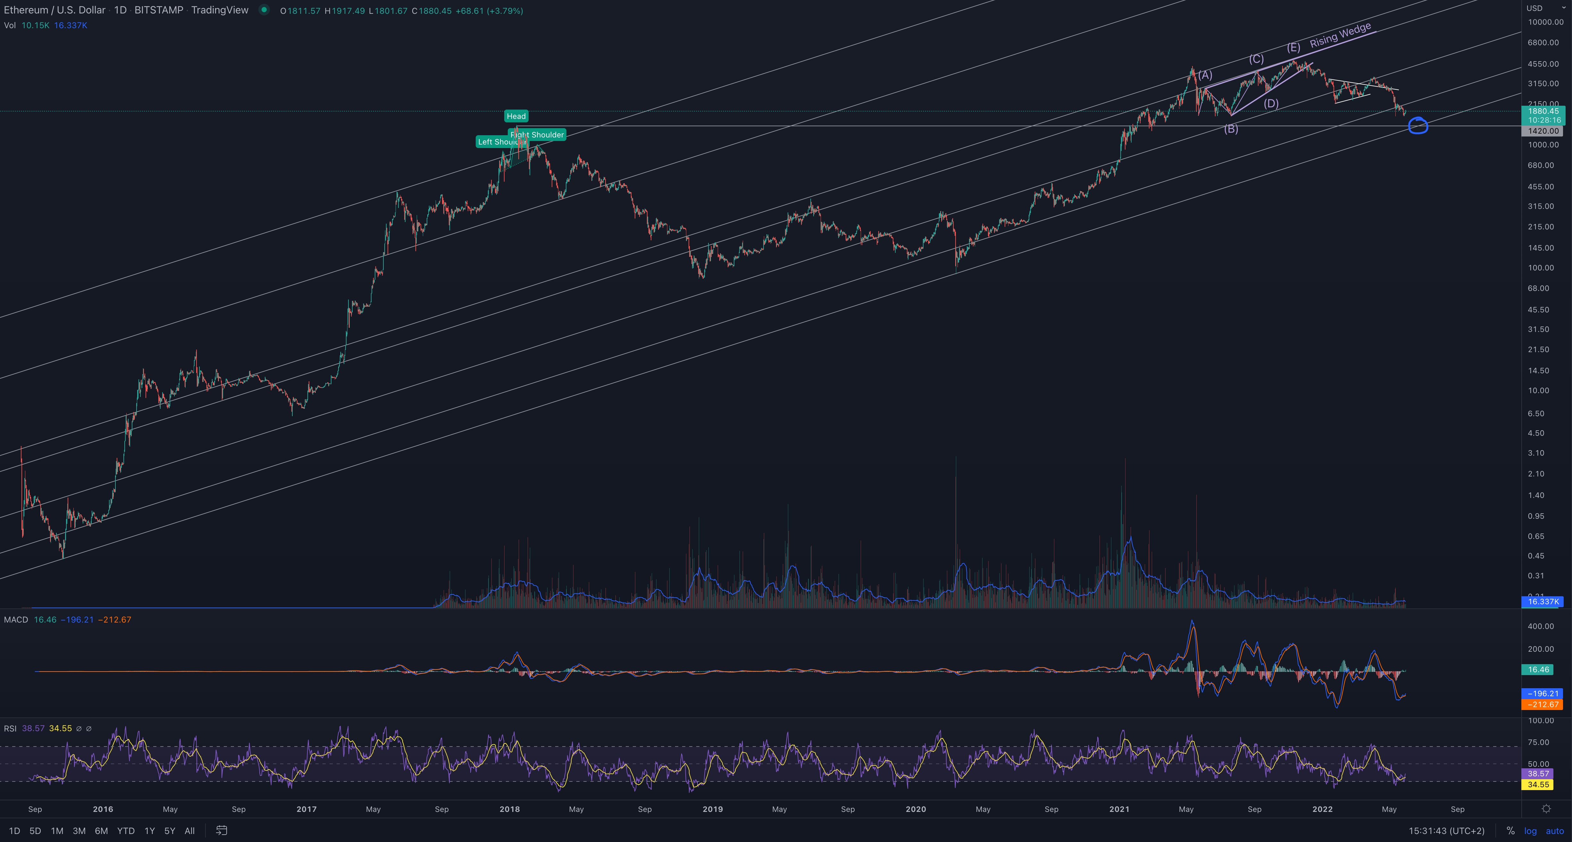Open the timezone menu showing UTC+2

(x=1446, y=830)
